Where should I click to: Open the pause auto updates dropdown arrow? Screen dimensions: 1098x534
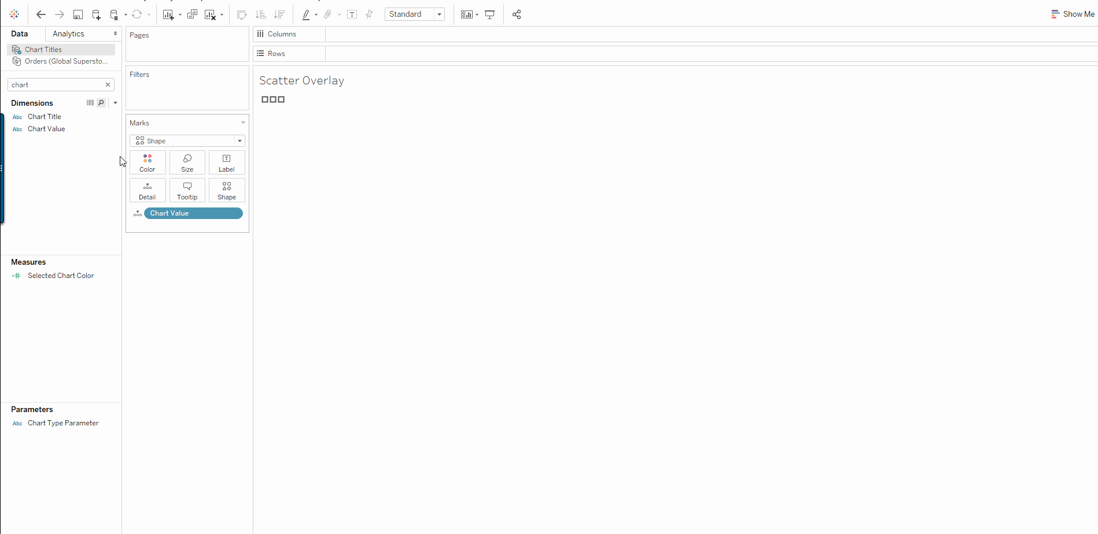pyautogui.click(x=126, y=14)
